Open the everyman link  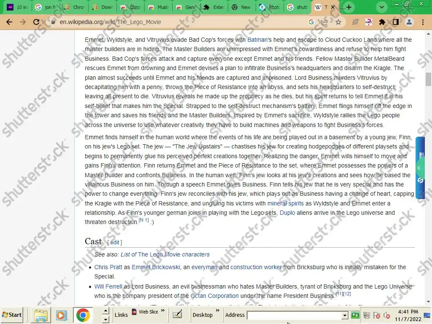coord(204,267)
